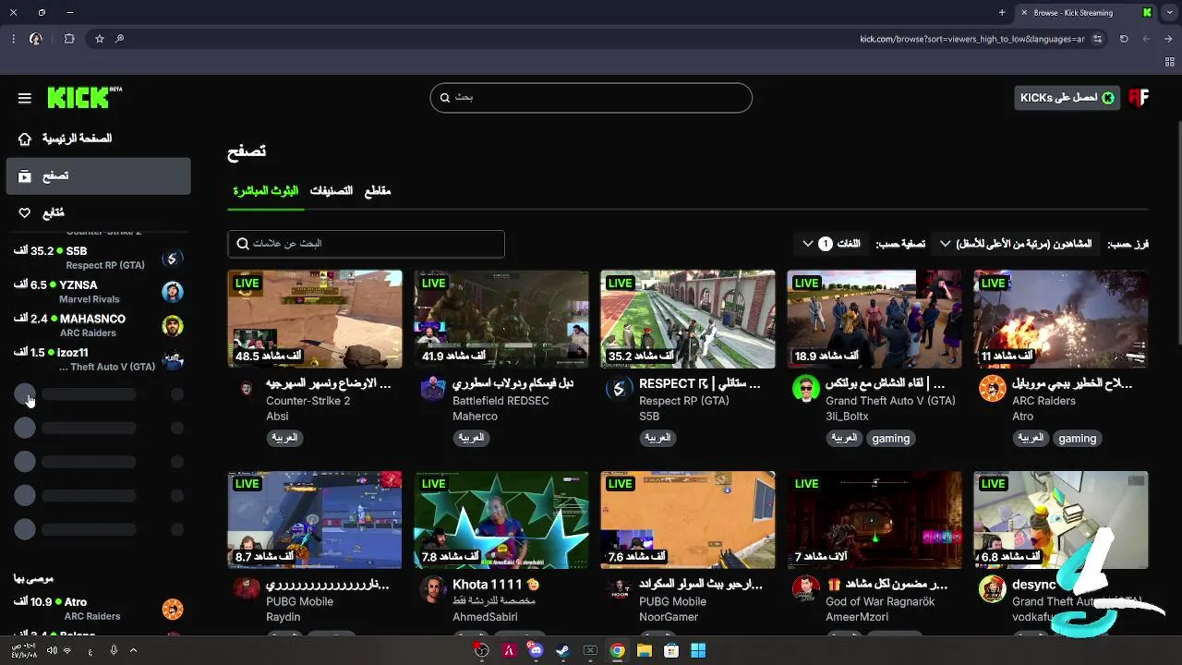Open Discord from the taskbar
The height and width of the screenshot is (665, 1182).
pos(536,650)
